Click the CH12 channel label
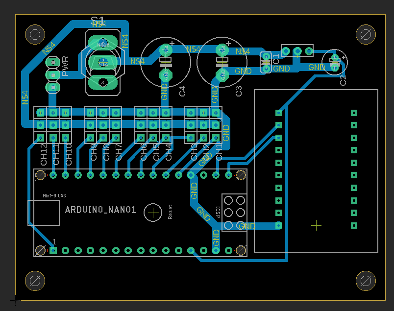 (x=44, y=154)
